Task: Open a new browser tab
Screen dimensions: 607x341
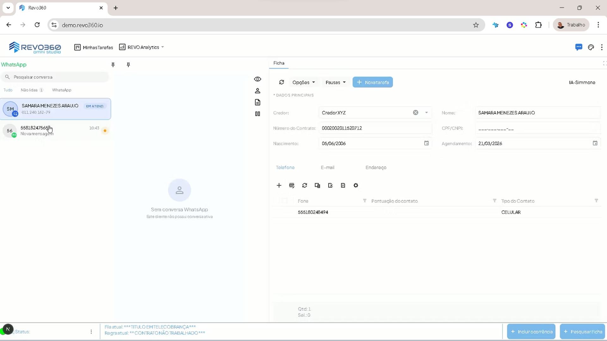Action: [116, 8]
